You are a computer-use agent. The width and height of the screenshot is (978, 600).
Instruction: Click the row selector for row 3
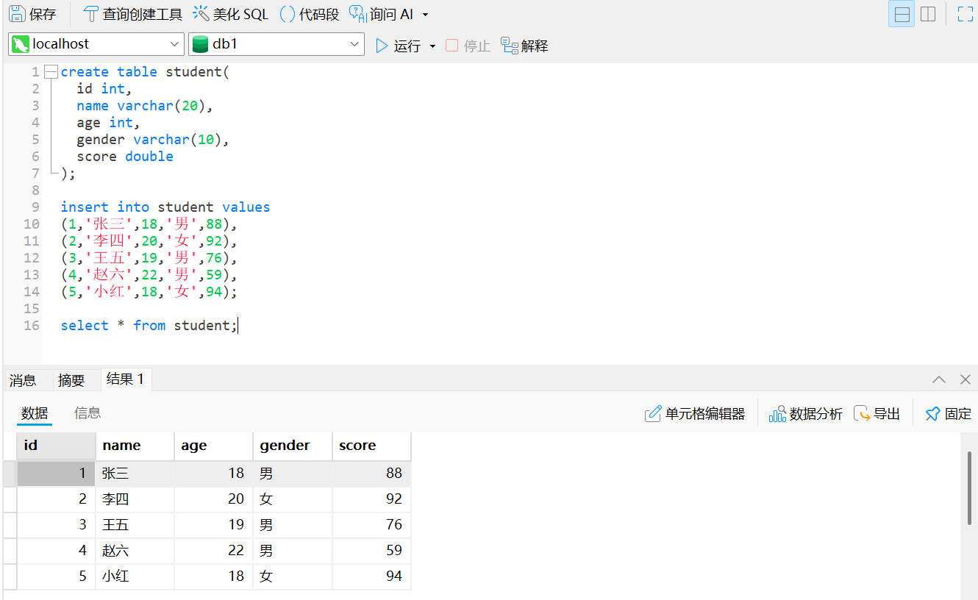click(x=10, y=525)
